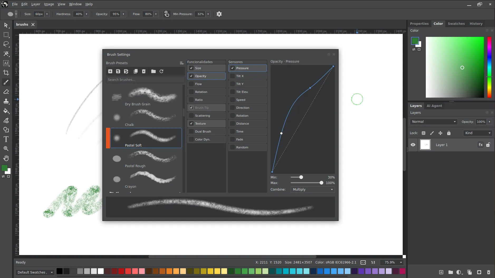Image resolution: width=495 pixels, height=278 pixels.
Task: Select the Zoom tool
Action: click(6, 149)
